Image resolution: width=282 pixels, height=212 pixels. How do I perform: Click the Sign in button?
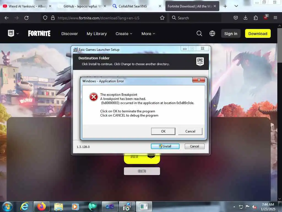tap(231, 33)
